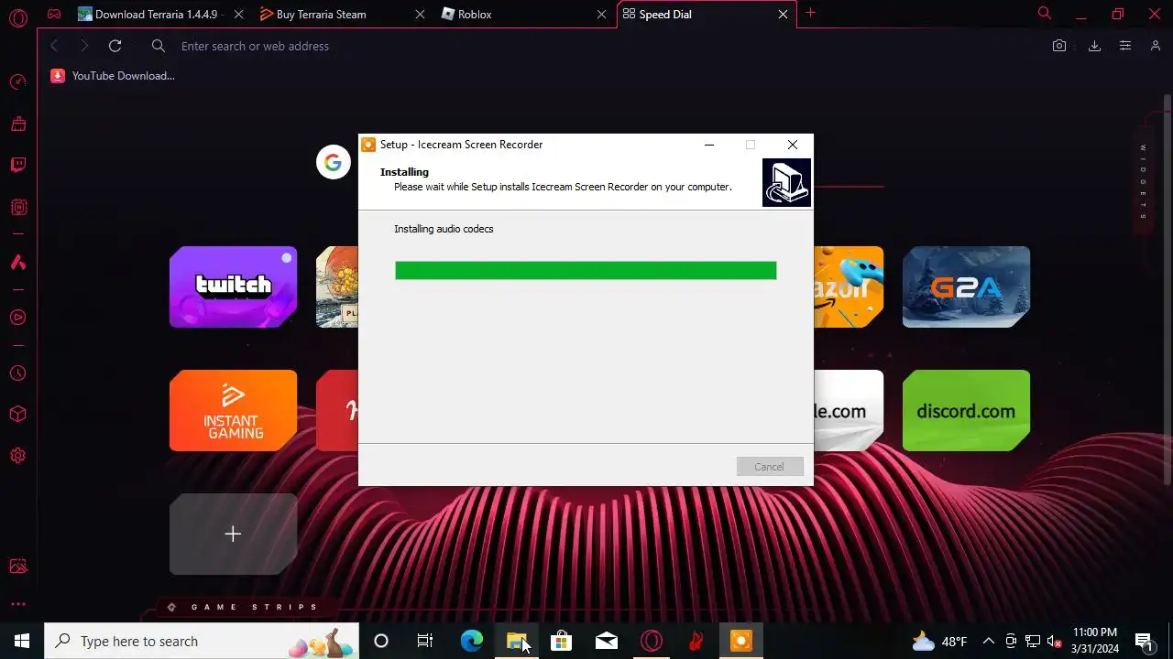
Task: Open the Downloads icon in browser toolbar
Action: [1094, 46]
